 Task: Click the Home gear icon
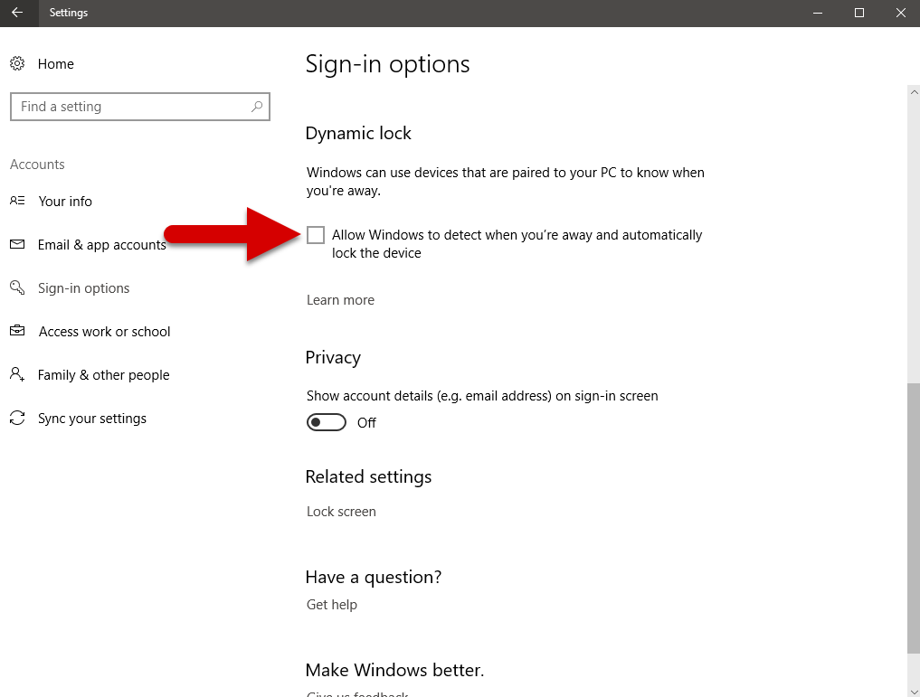17,63
